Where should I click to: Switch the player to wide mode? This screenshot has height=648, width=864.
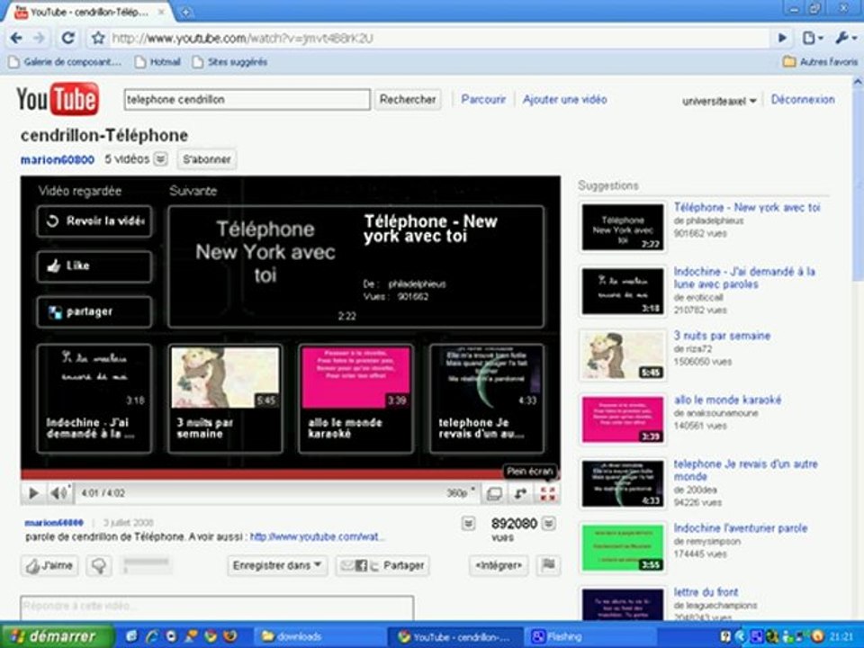coord(494,494)
